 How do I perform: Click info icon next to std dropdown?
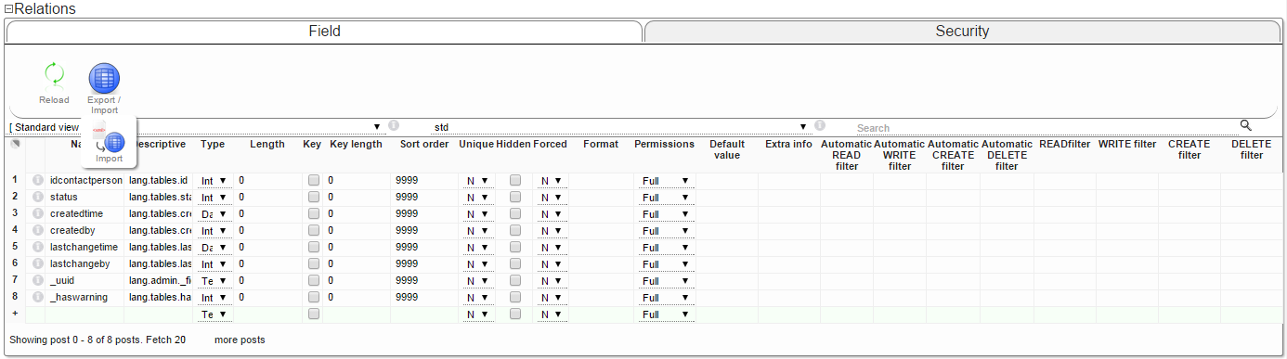pyautogui.click(x=820, y=125)
